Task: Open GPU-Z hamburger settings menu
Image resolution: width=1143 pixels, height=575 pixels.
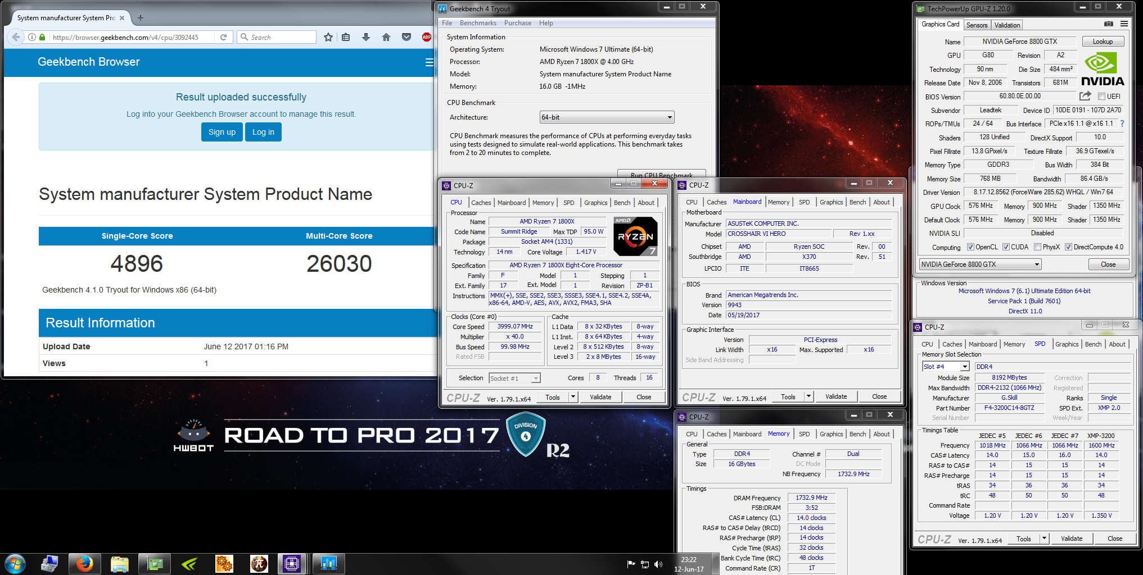Action: (1124, 24)
